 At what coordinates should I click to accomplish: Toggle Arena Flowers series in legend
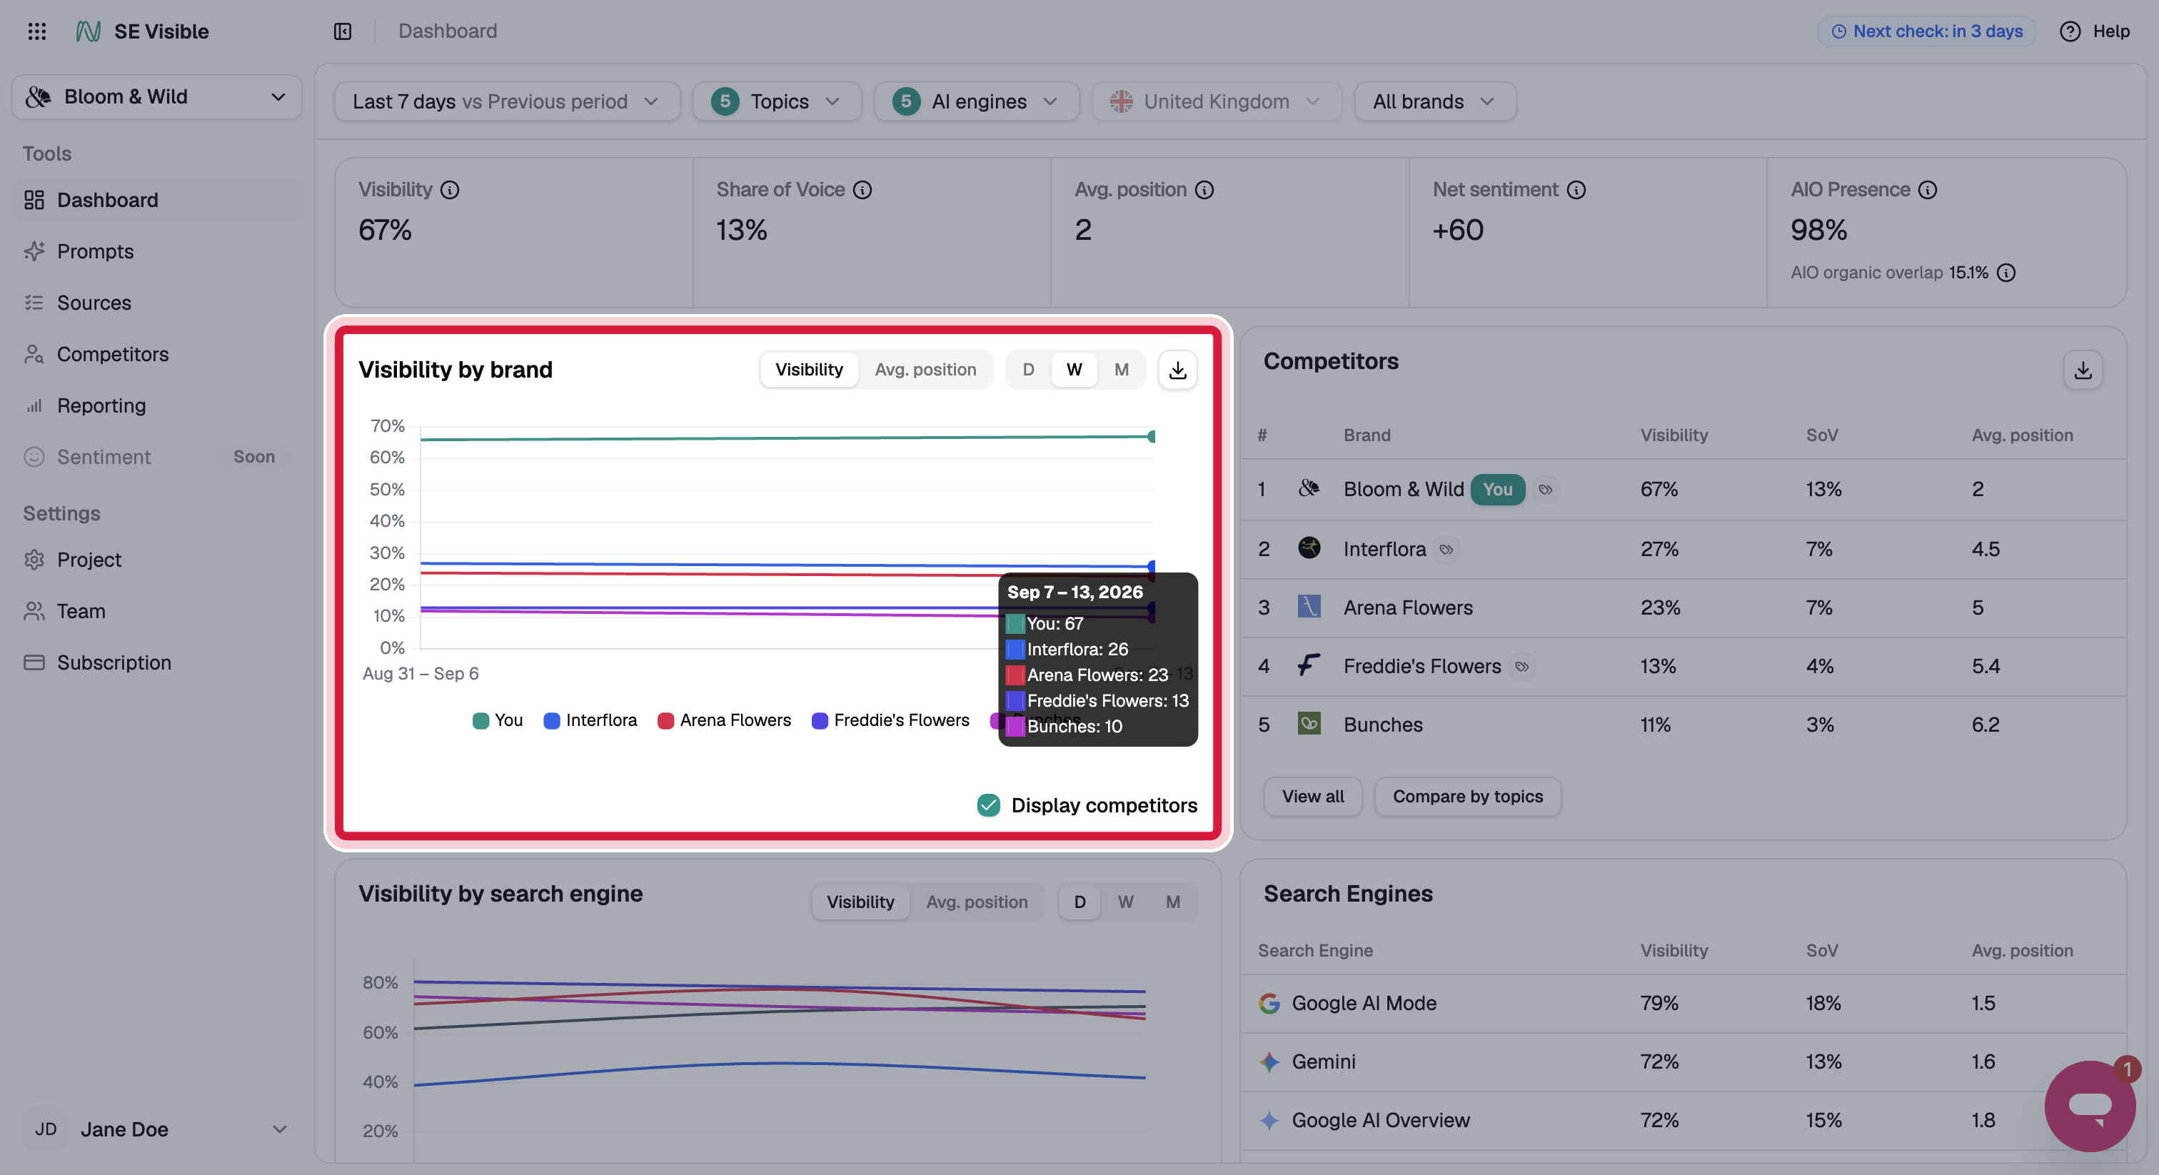click(724, 721)
